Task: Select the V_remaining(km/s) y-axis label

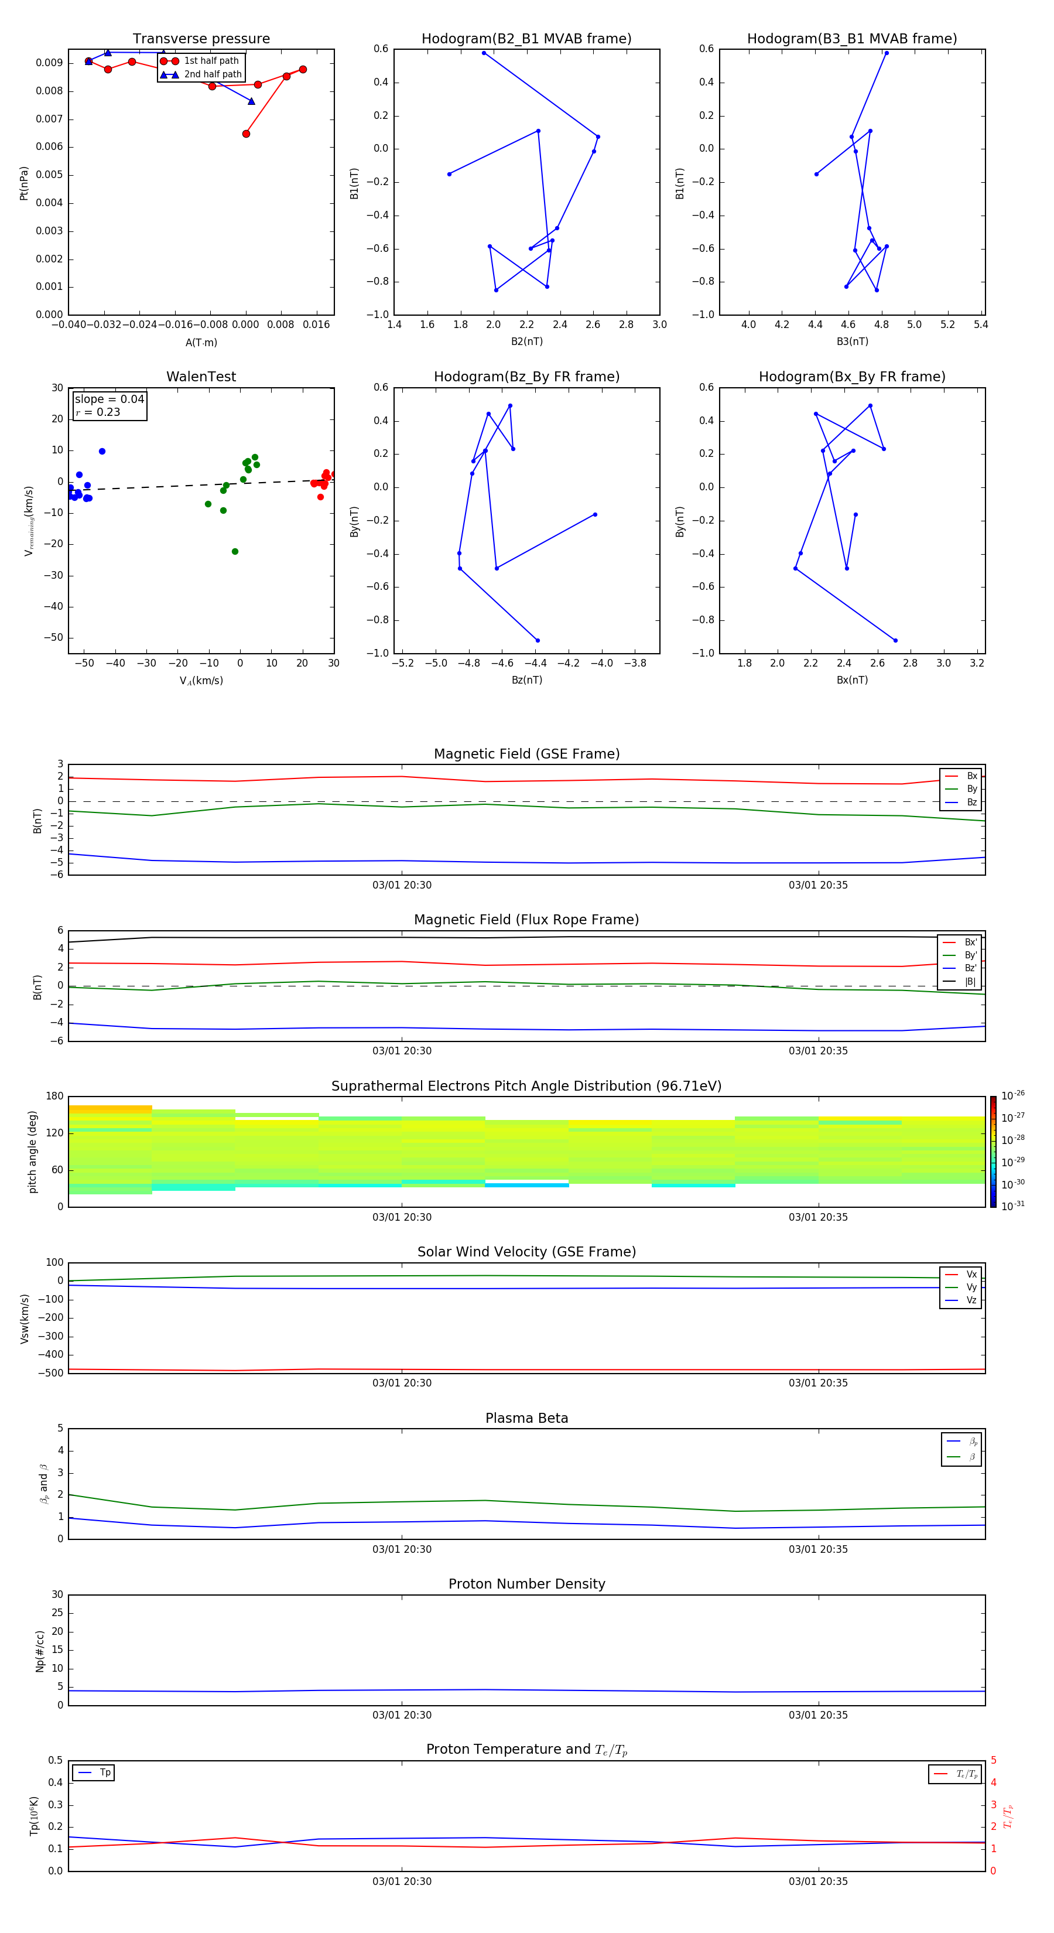Action: click(29, 521)
